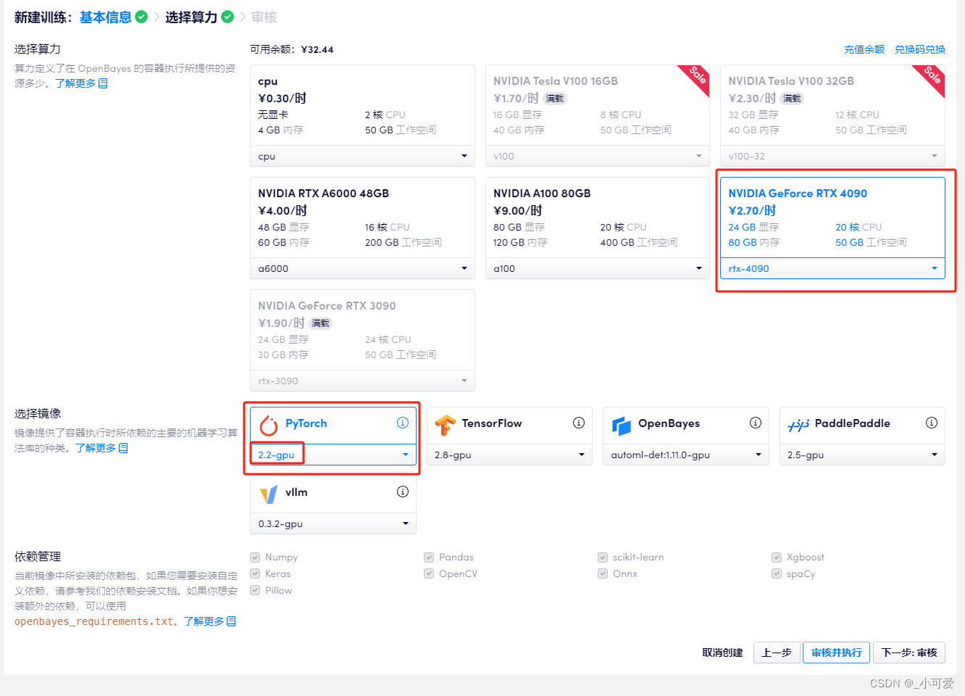This screenshot has width=965, height=696.
Task: Click the openbayes_requirements.txt filename text
Action: coord(94,621)
